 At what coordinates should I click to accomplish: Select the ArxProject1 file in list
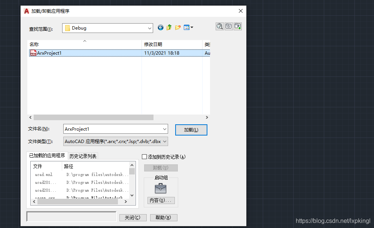pyautogui.click(x=49, y=53)
